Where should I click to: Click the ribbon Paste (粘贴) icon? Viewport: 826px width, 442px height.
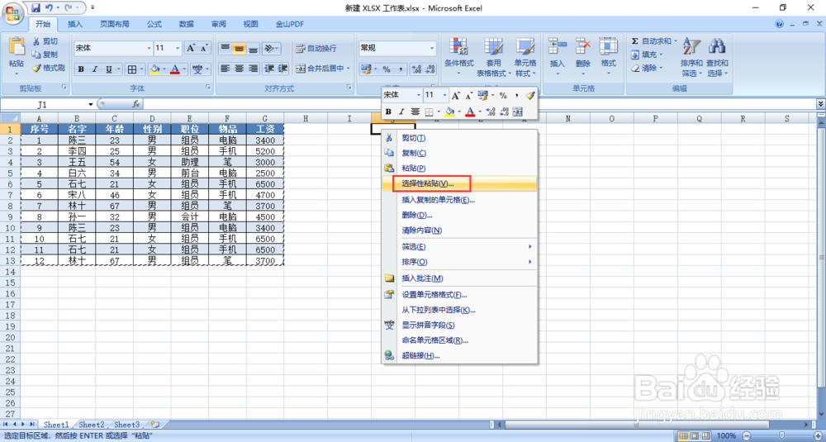coord(17,47)
